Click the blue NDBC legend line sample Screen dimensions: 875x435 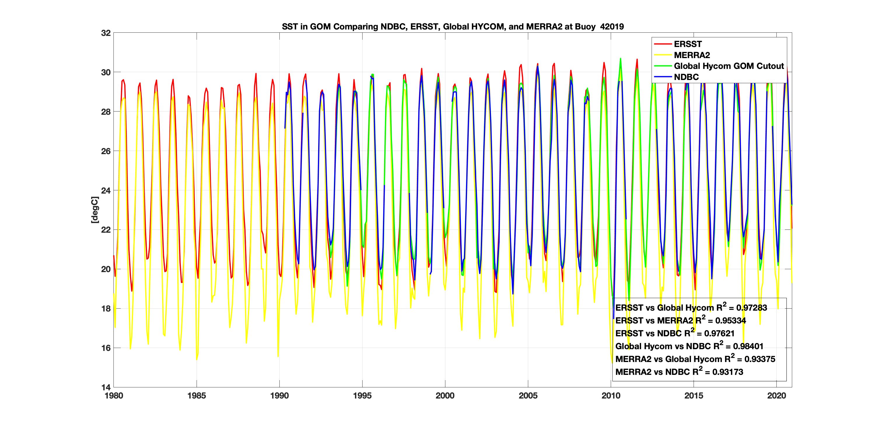click(663, 77)
